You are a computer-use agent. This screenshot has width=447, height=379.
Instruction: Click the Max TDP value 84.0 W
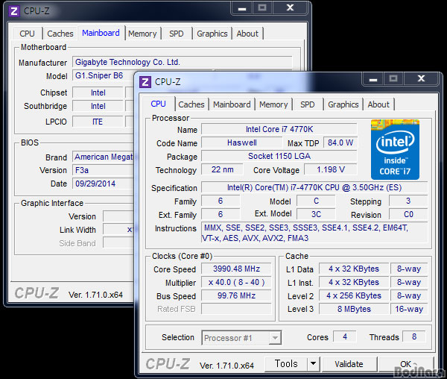point(340,142)
